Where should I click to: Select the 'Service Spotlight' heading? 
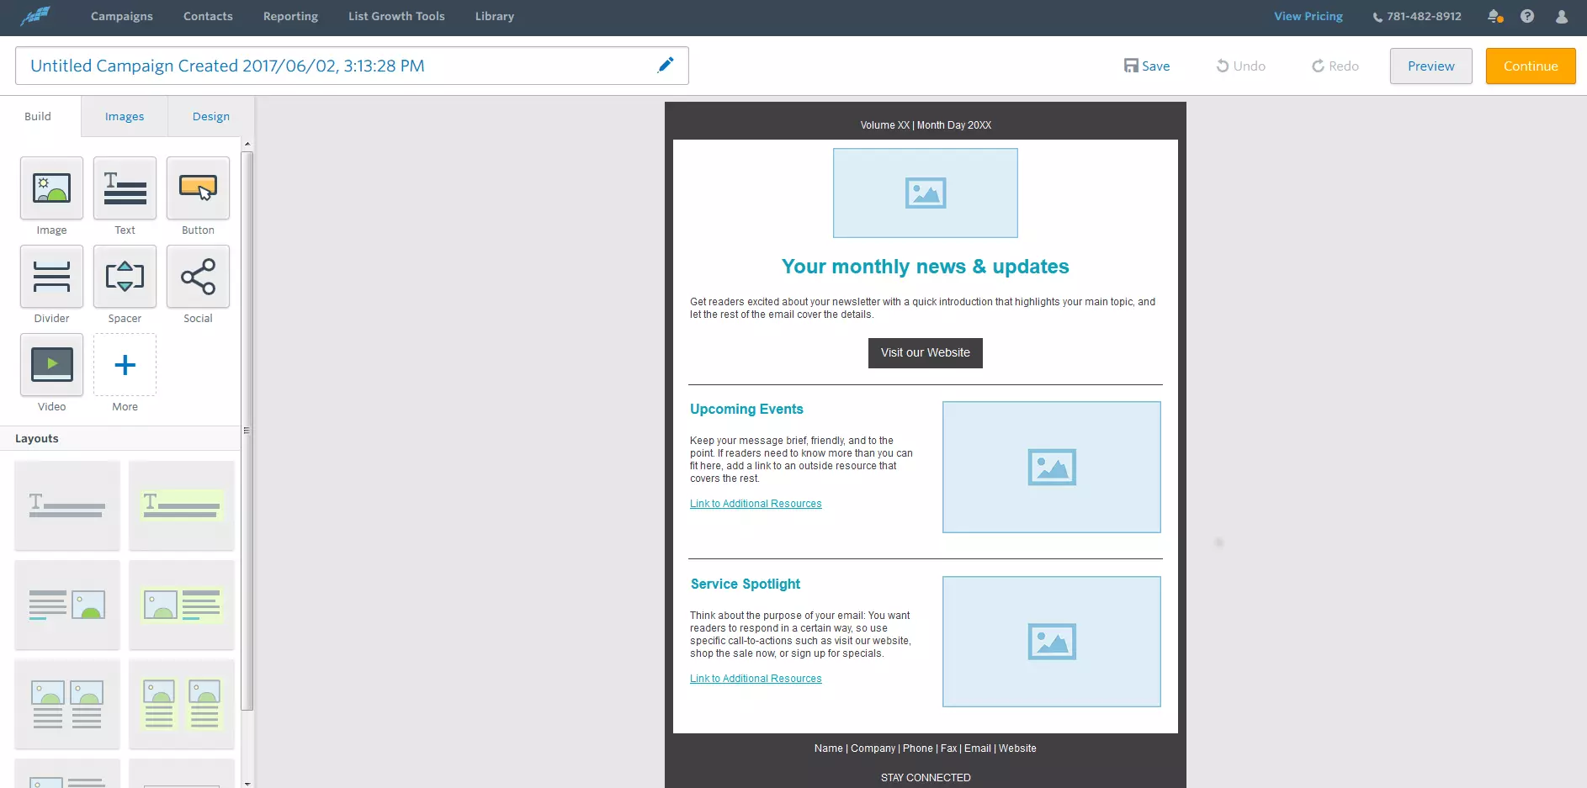pyautogui.click(x=746, y=584)
